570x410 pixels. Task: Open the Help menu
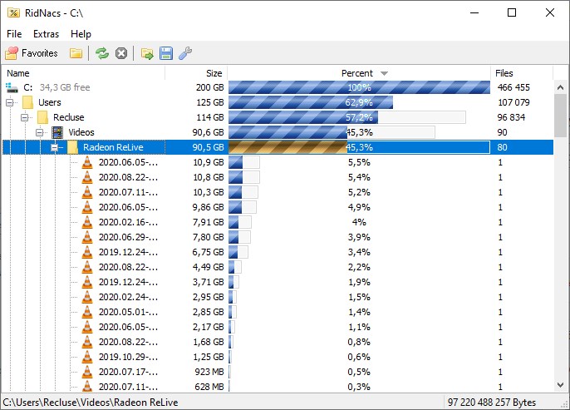coord(81,34)
